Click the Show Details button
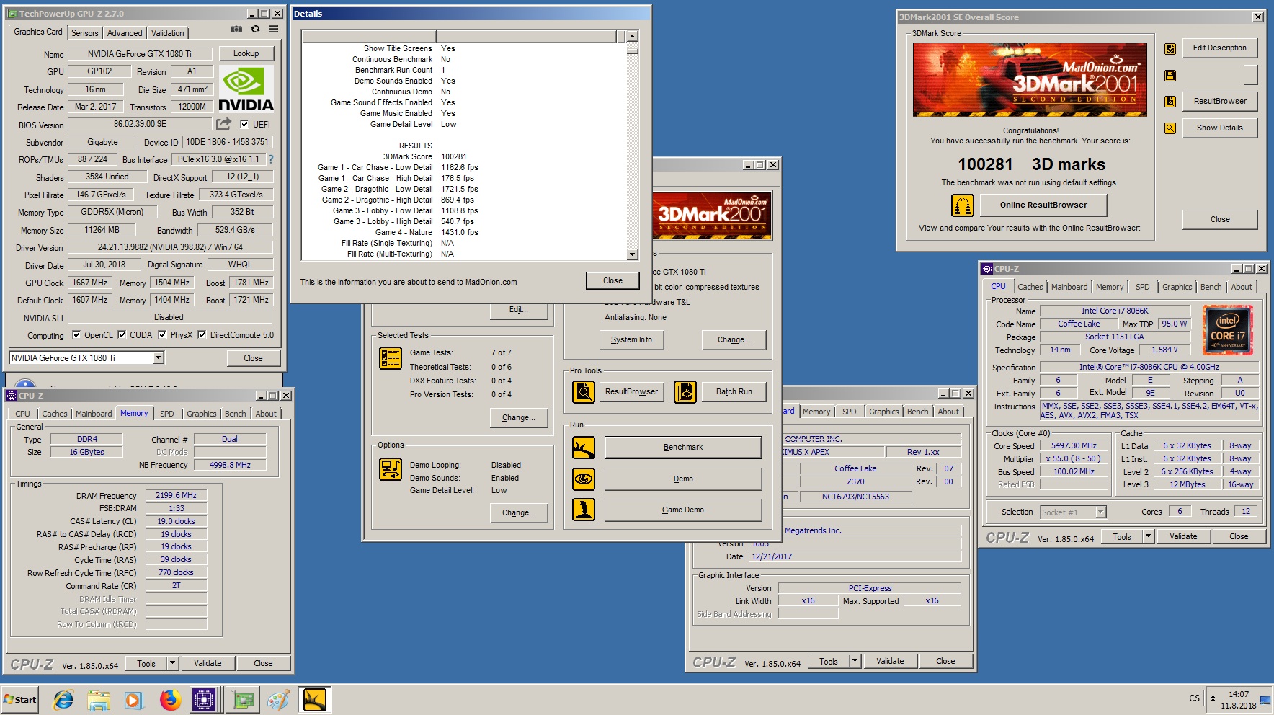The image size is (1274, 715). coord(1219,128)
